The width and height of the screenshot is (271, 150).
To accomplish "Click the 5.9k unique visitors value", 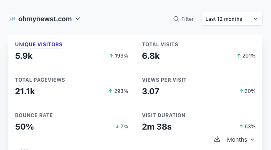I will click(x=24, y=56).
